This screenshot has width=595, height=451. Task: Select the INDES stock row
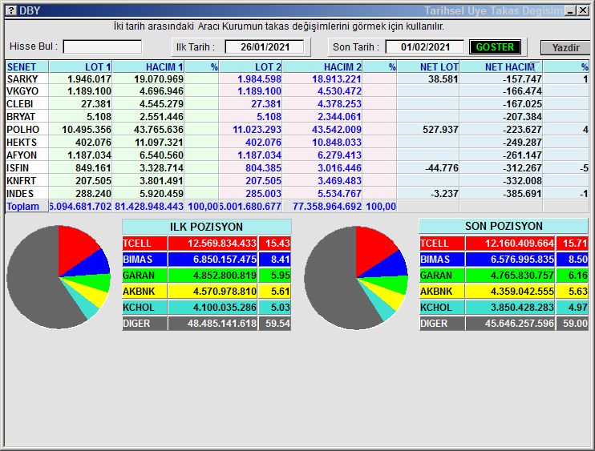click(x=22, y=194)
